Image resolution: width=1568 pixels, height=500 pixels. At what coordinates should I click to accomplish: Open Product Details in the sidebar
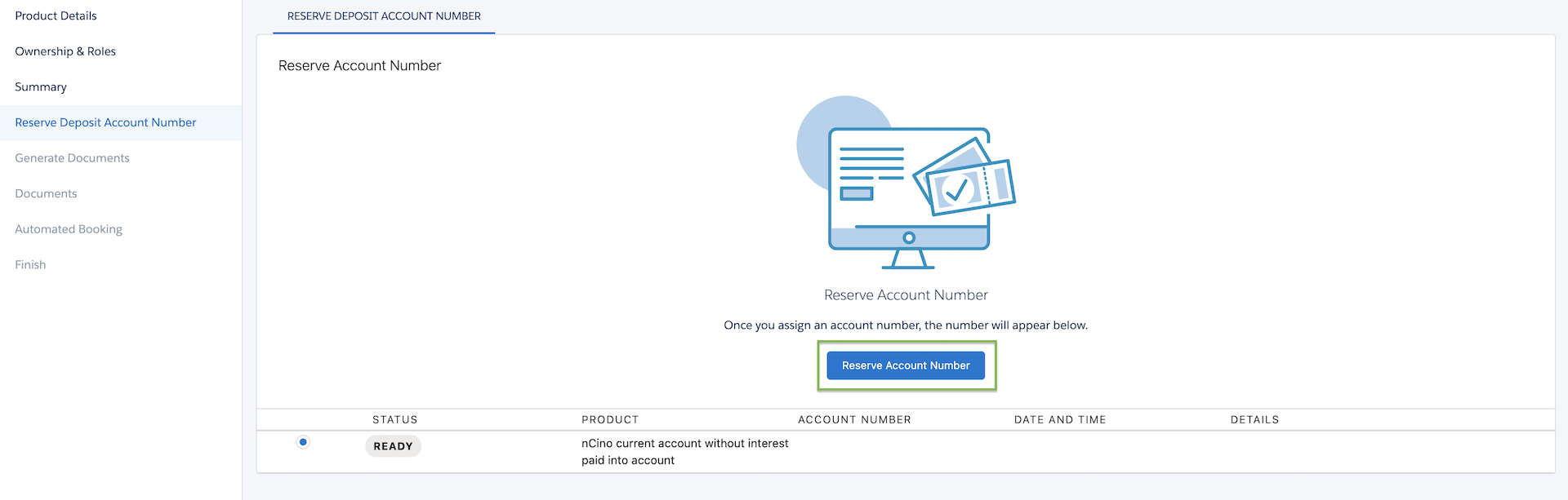point(56,15)
